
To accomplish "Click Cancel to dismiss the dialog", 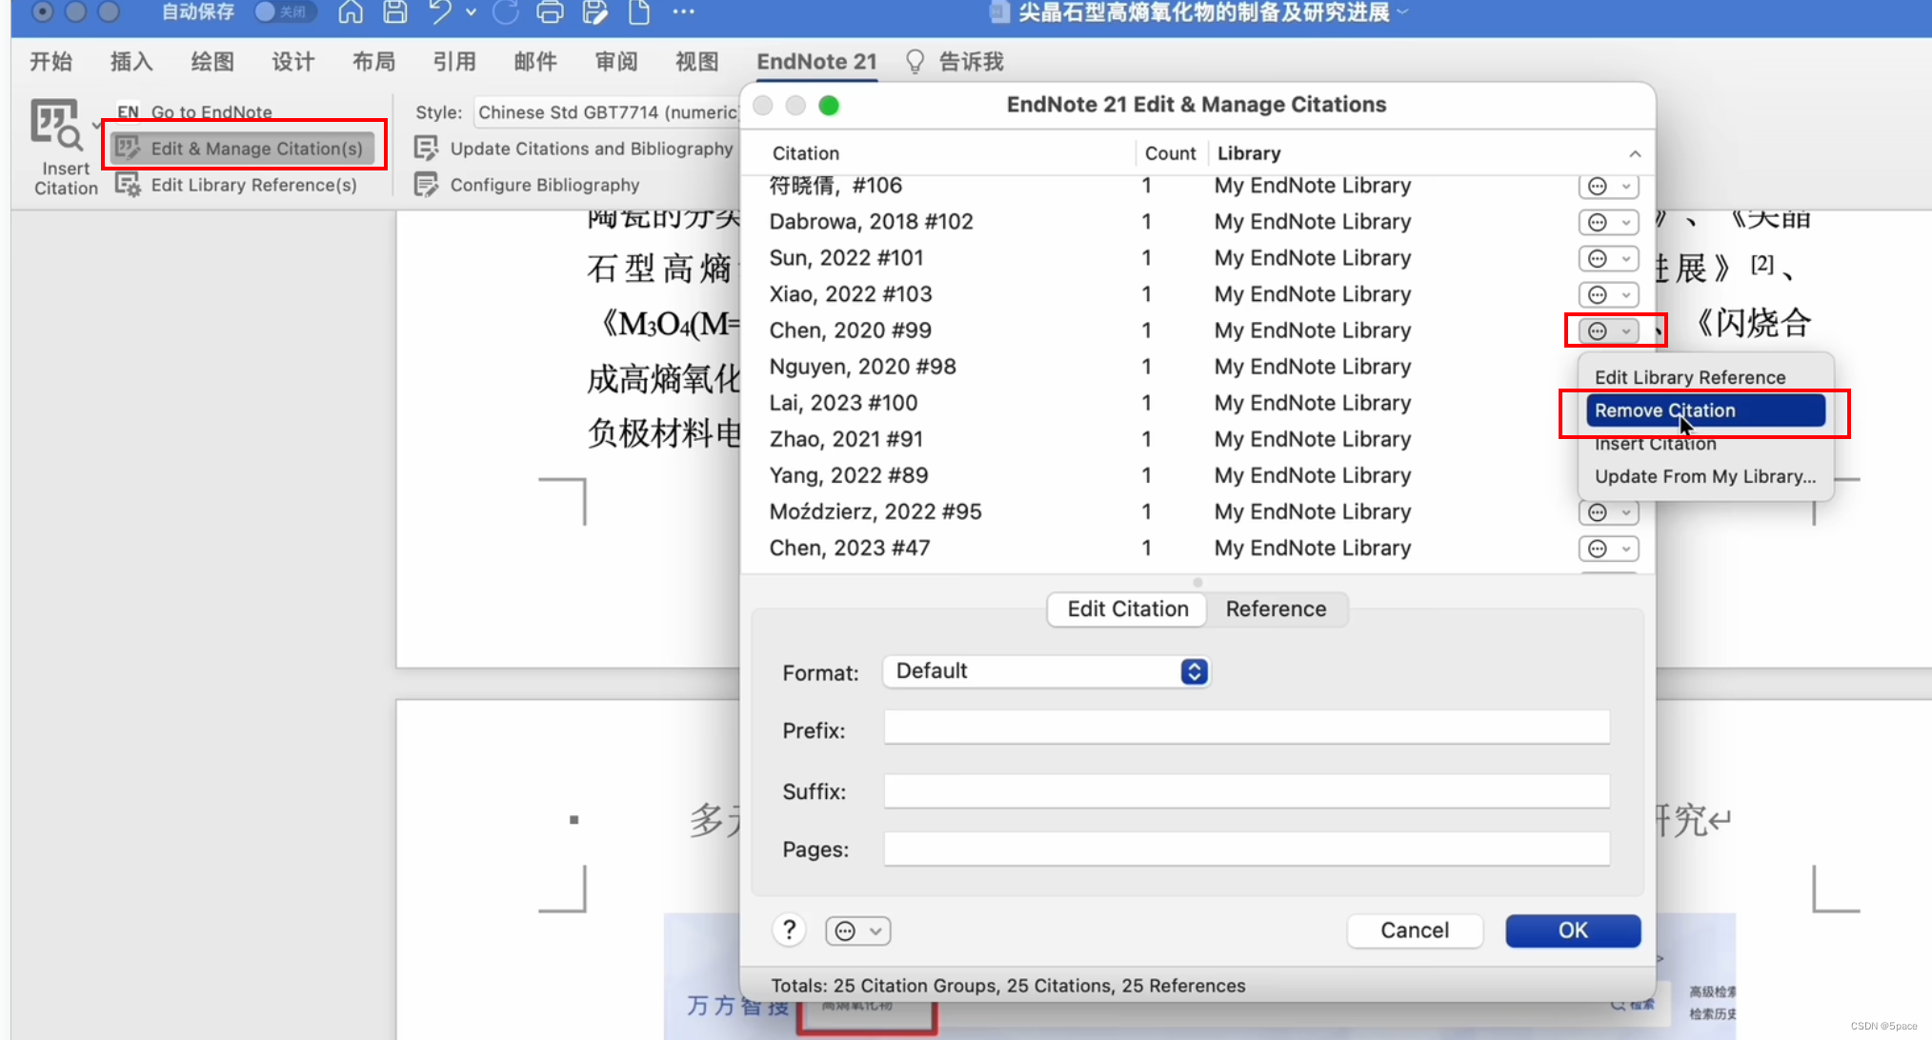I will pos(1412,930).
